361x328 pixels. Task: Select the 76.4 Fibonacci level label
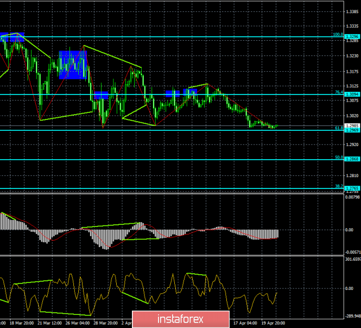pos(338,92)
